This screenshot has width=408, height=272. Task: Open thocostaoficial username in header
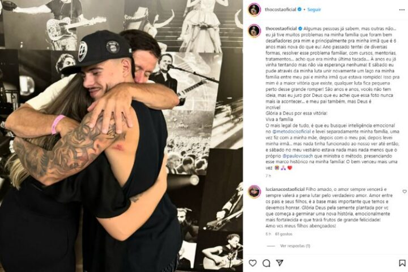click(280, 10)
